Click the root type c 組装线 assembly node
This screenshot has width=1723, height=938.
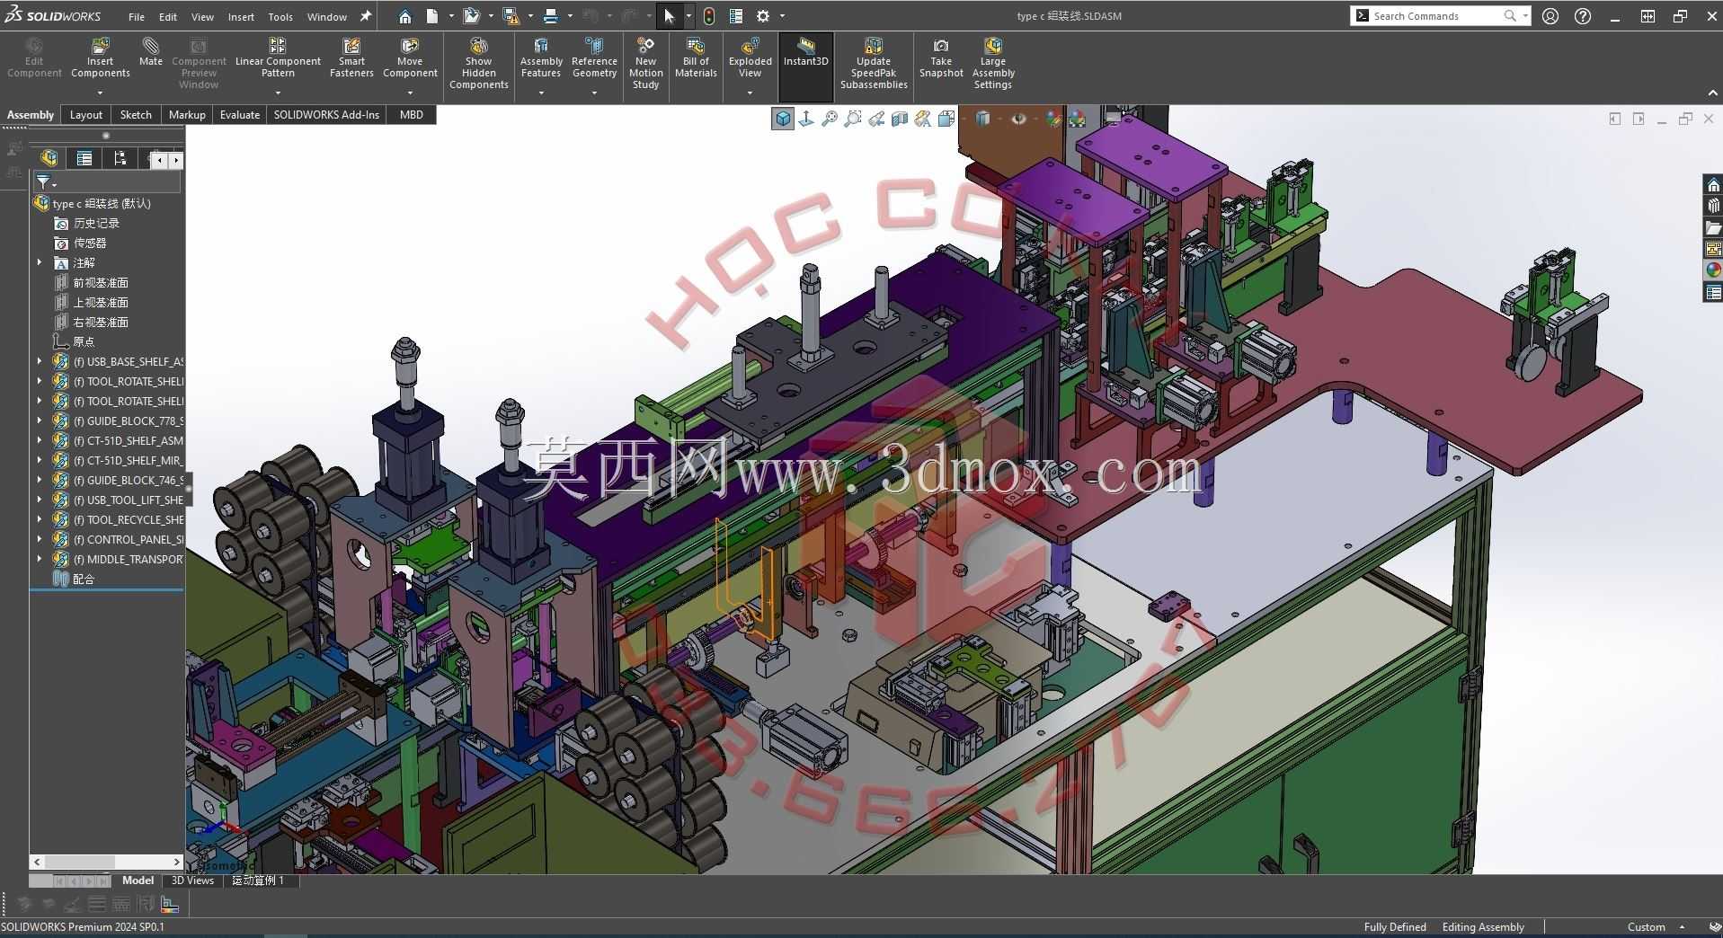(x=102, y=203)
